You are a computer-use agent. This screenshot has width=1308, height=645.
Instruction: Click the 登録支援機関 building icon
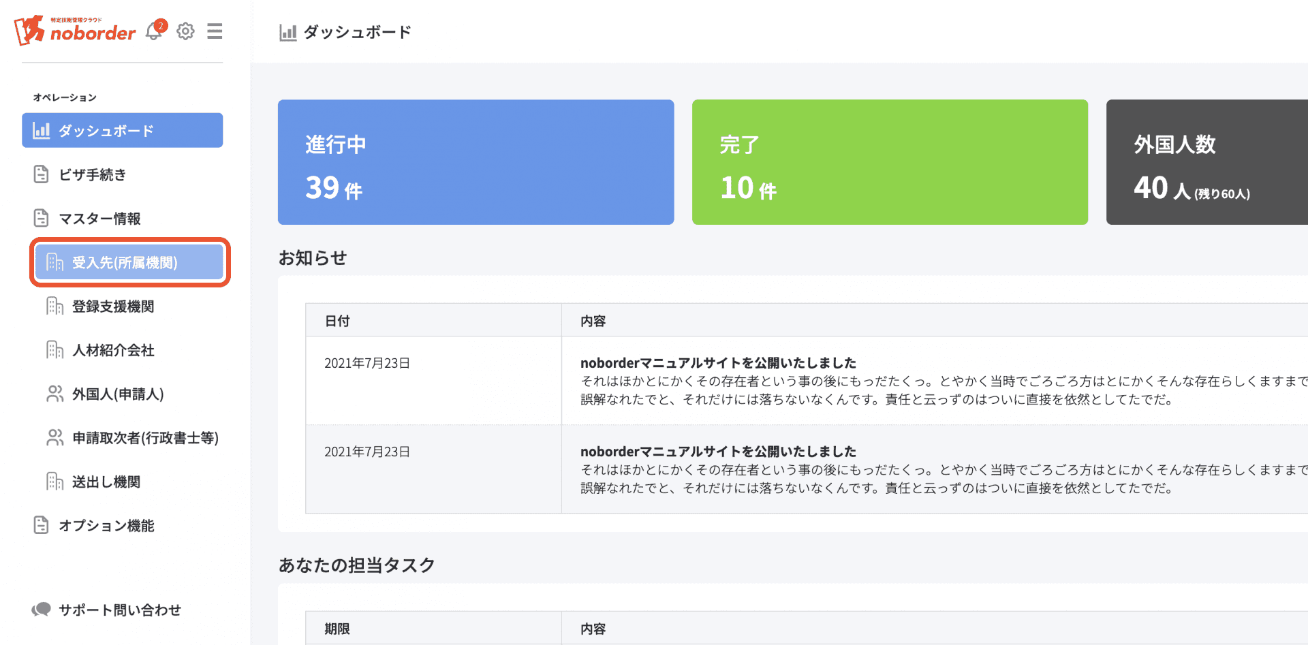[x=54, y=306]
